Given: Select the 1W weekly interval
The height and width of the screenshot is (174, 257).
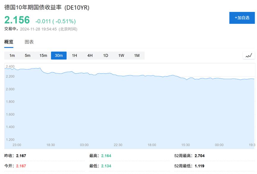Looking at the screenshot, I should point(121,55).
